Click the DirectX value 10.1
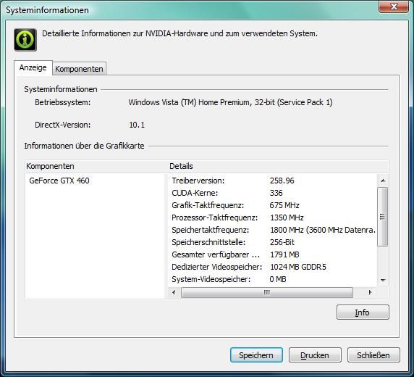This screenshot has height=377, width=414. [137, 125]
